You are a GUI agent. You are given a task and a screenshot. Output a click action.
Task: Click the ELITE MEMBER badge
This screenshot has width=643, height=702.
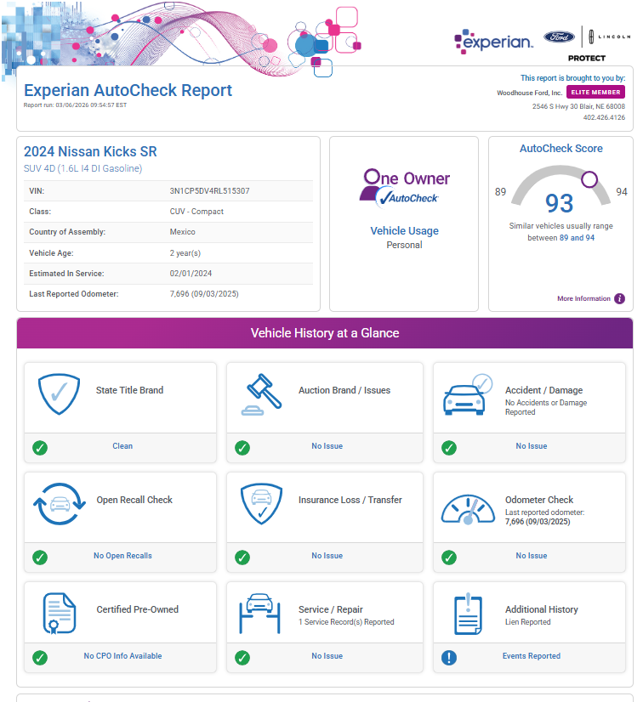(595, 92)
